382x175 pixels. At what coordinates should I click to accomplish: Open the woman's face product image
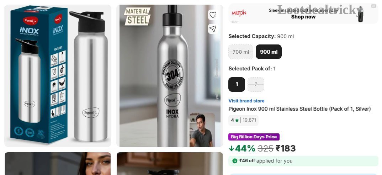pyautogui.click(x=58, y=164)
